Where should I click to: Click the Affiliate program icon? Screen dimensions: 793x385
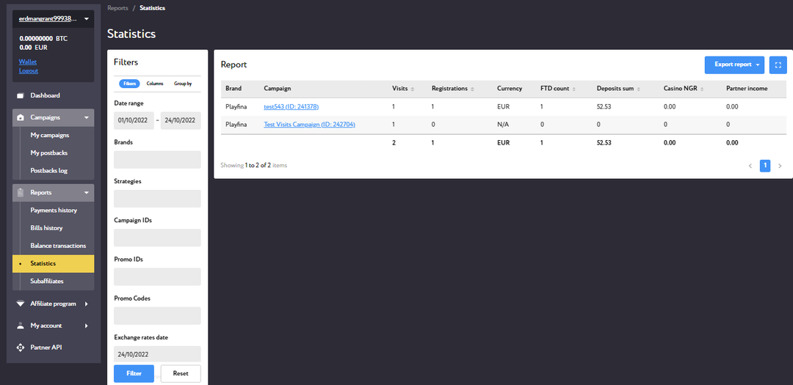(21, 304)
